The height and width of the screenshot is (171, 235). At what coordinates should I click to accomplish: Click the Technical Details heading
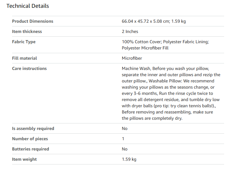(28, 6)
